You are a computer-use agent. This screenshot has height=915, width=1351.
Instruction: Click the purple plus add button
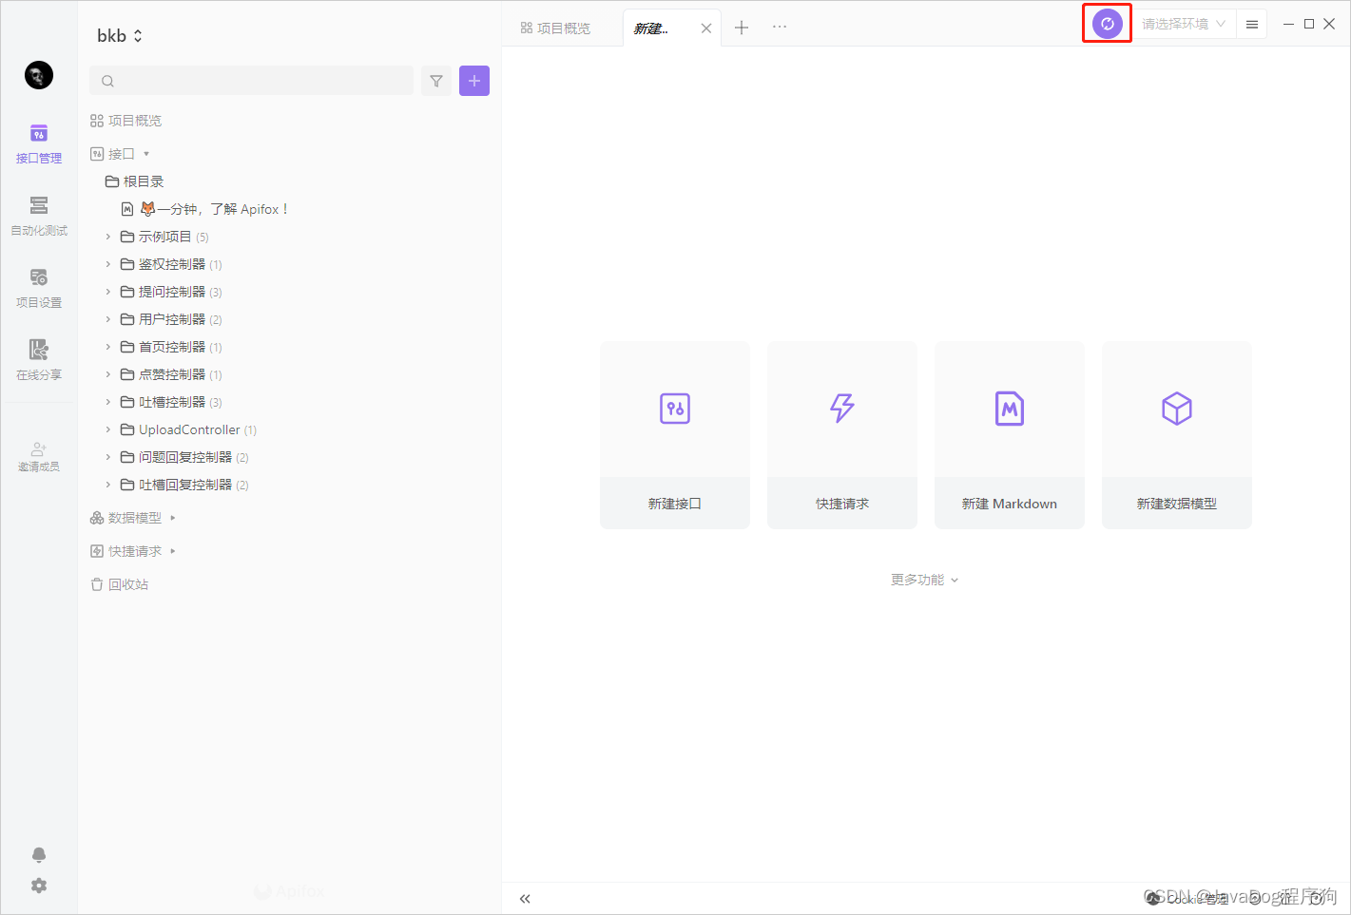(474, 81)
